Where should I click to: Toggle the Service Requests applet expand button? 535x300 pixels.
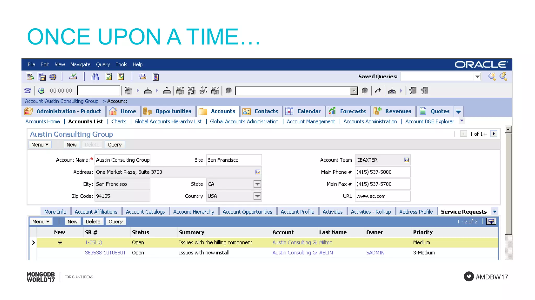click(491, 222)
